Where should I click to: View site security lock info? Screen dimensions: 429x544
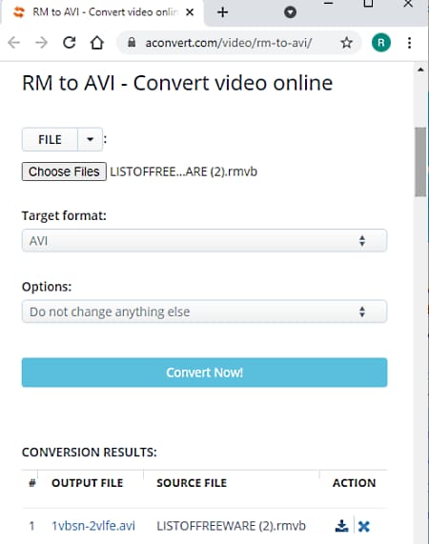132,42
